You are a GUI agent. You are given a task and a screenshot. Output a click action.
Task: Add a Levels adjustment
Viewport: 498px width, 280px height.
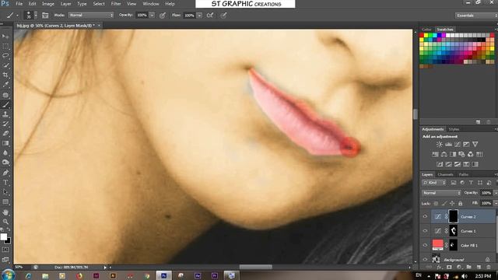pyautogui.click(x=448, y=144)
